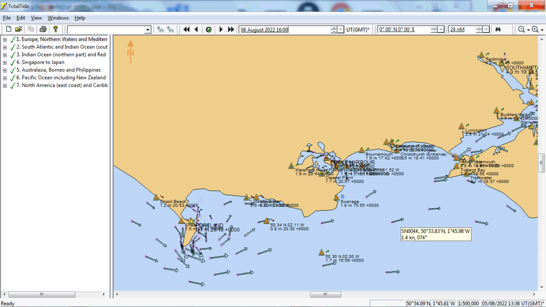The width and height of the screenshot is (546, 307).
Task: Expand Singapore to Japan tree node
Action: pos(5,63)
